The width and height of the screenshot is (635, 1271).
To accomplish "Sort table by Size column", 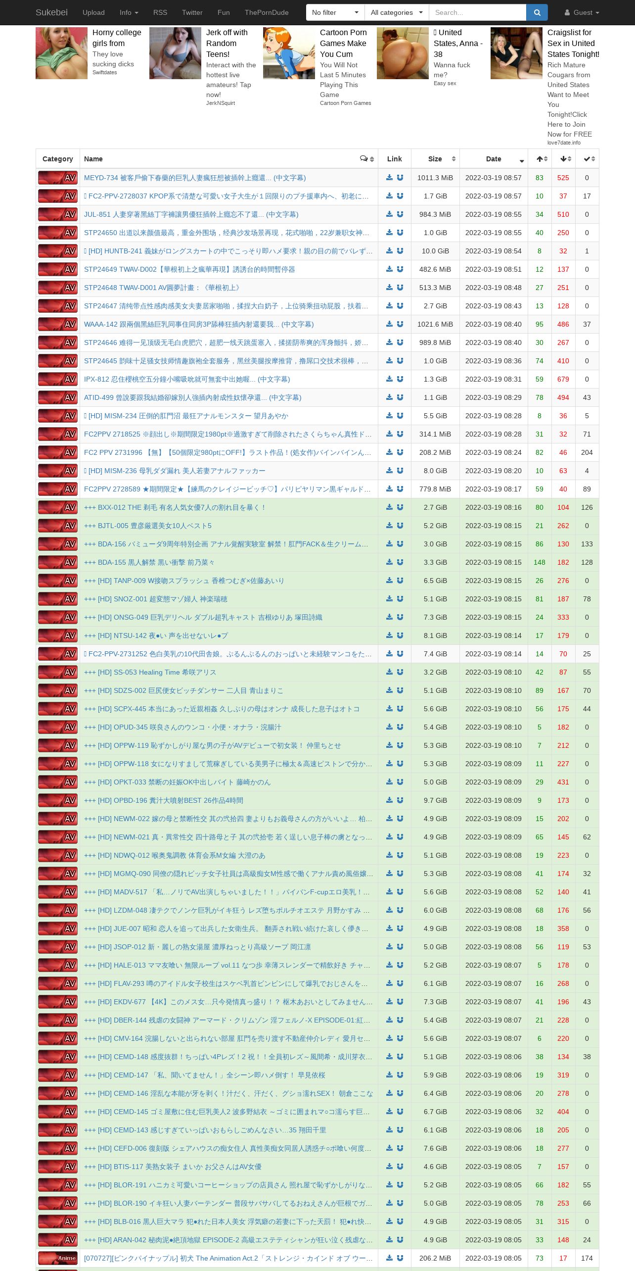I will click(x=435, y=159).
